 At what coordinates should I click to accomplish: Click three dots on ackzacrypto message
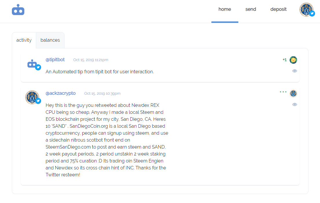coord(283,92)
